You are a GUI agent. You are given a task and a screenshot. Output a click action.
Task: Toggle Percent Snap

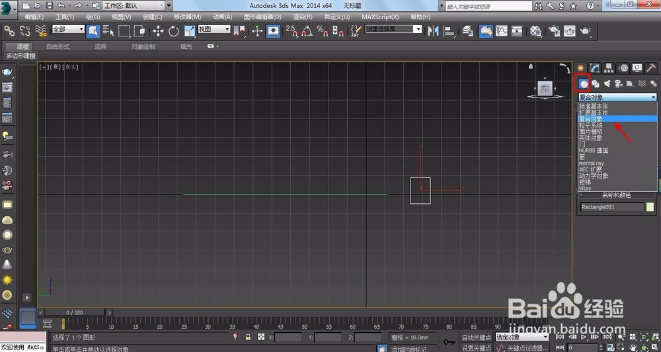[x=323, y=31]
